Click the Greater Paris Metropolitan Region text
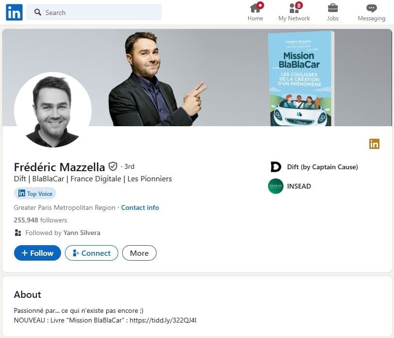Image resolution: width=394 pixels, height=338 pixels. tap(64, 207)
